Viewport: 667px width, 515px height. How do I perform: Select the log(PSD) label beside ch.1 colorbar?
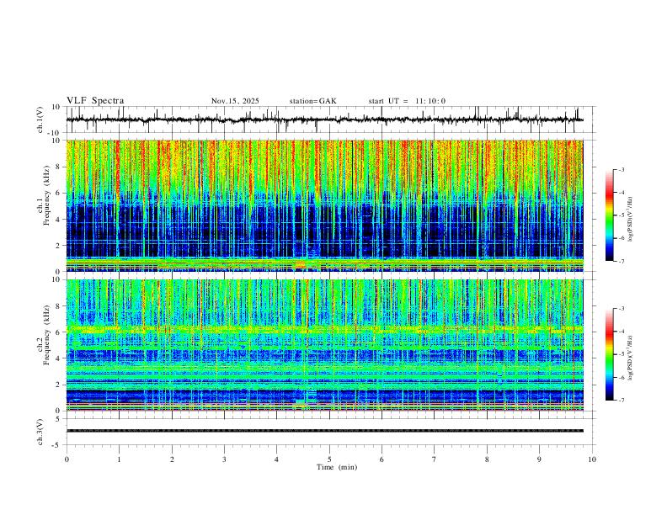(630, 219)
